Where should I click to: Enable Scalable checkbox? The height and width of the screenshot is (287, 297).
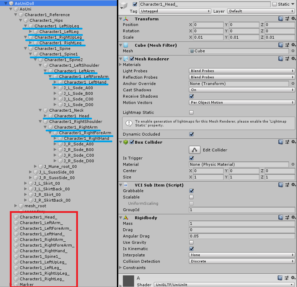click(191, 197)
